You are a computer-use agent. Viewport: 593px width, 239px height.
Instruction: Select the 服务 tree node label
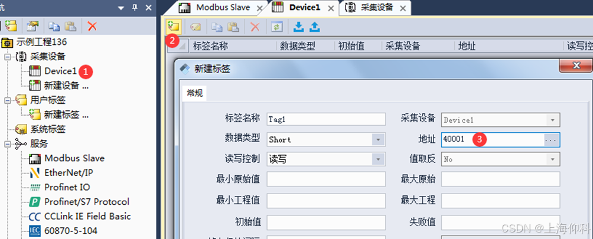click(x=40, y=144)
